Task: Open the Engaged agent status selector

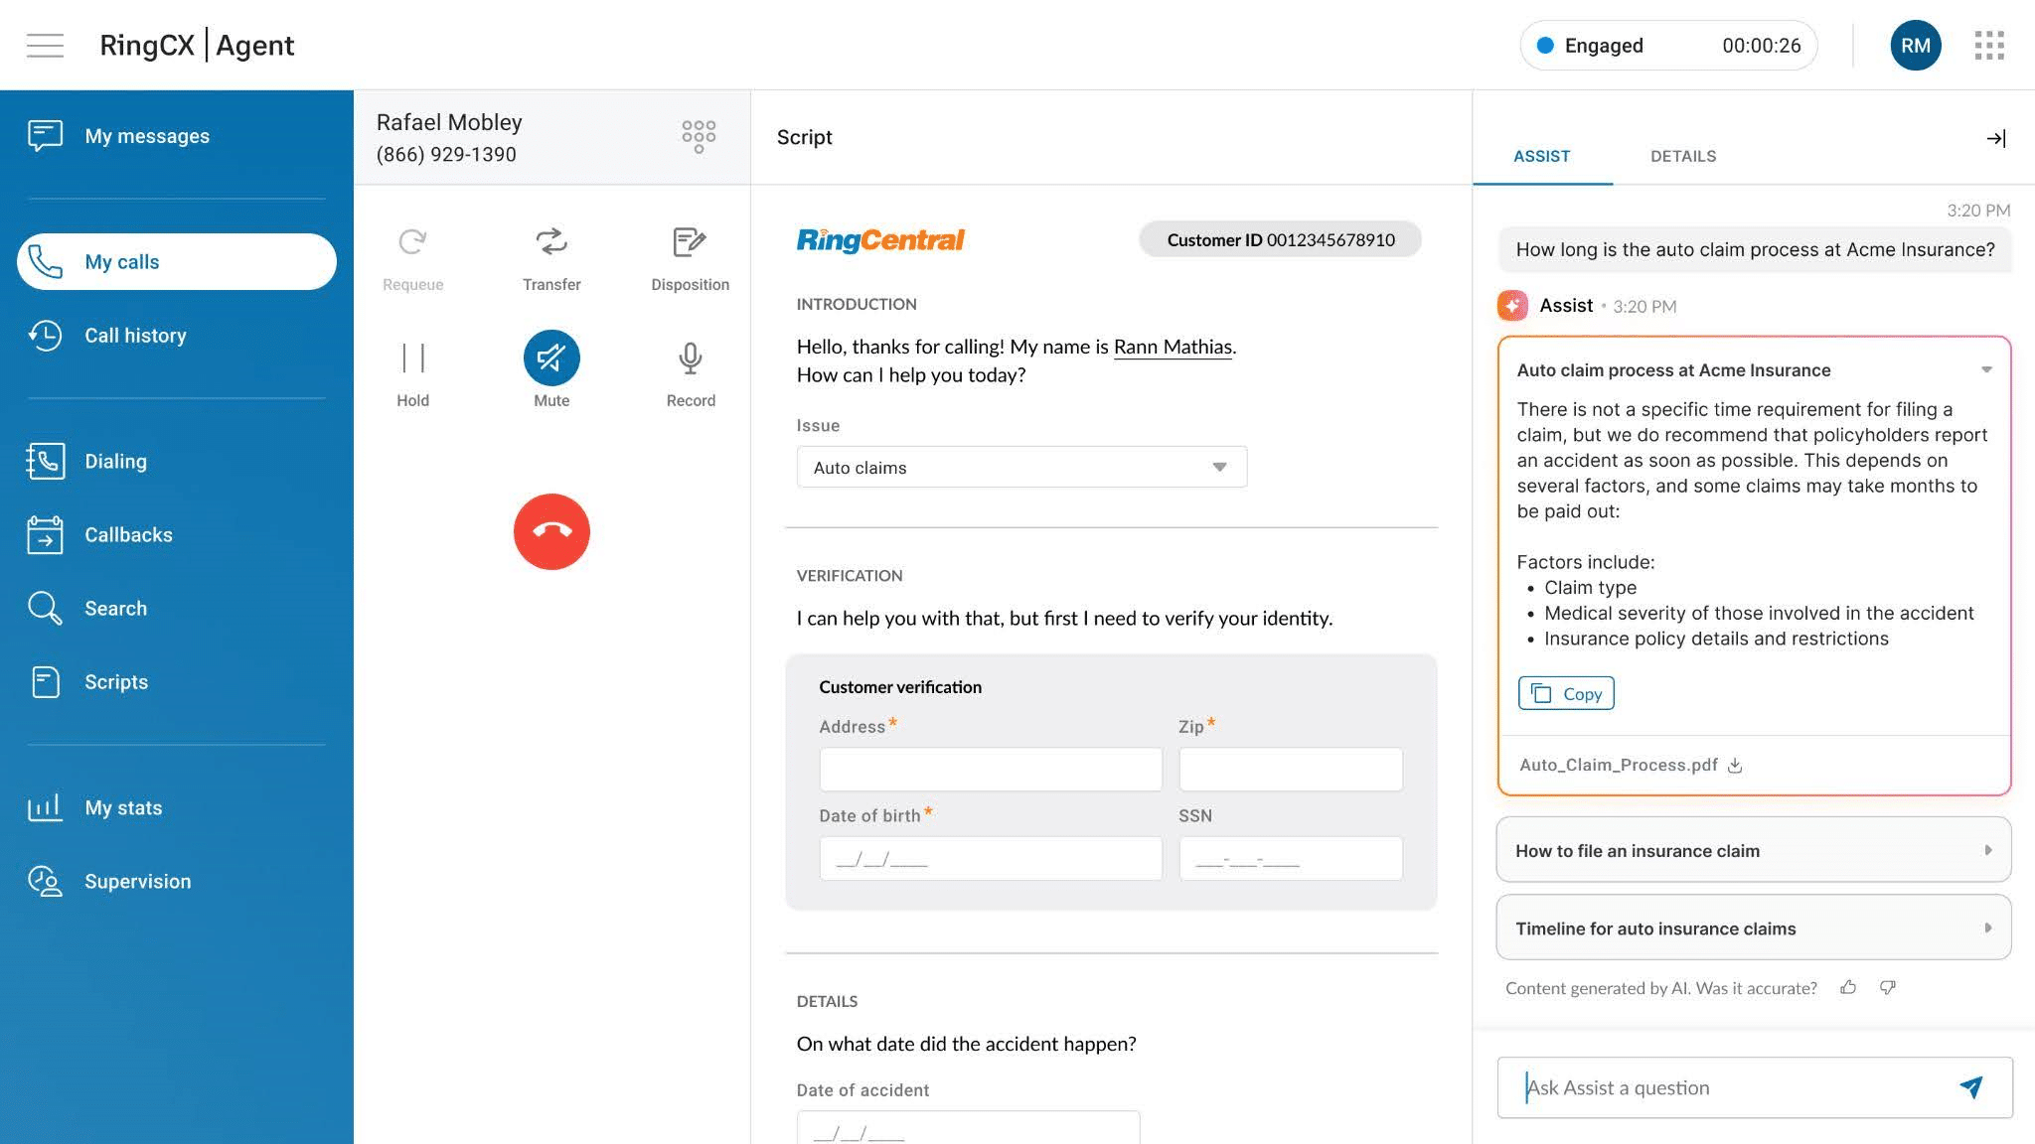Action: click(1668, 46)
